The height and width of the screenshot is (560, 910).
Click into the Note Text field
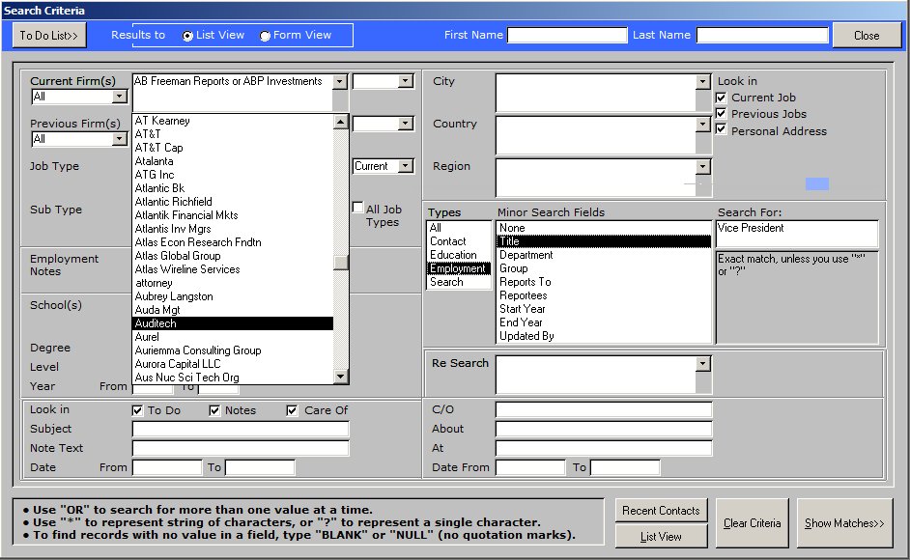(241, 448)
